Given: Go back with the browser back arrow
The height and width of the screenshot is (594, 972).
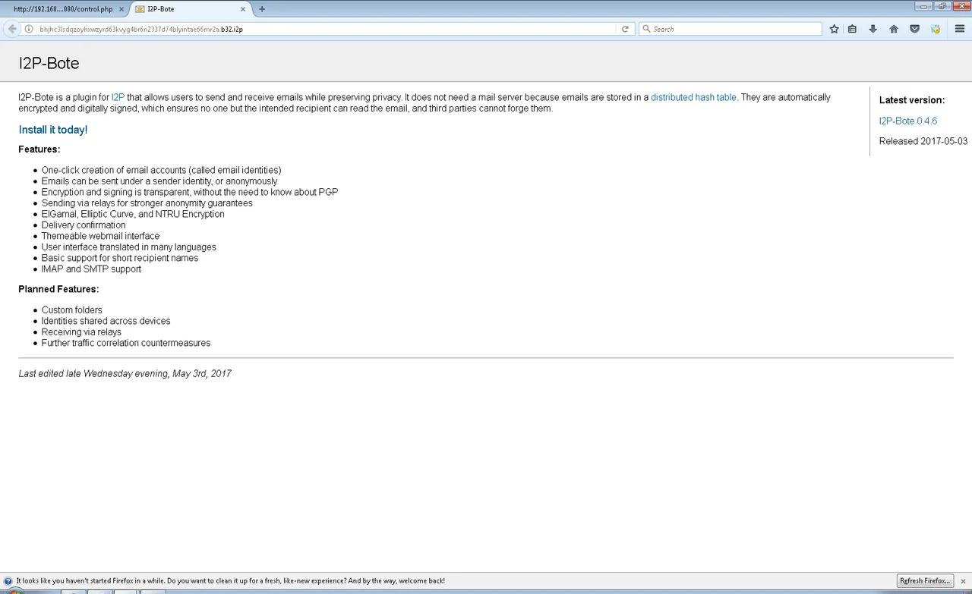Looking at the screenshot, I should click(x=12, y=29).
